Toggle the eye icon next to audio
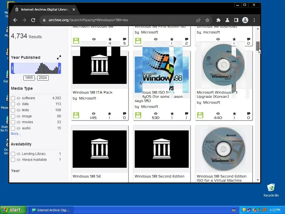 19,128
